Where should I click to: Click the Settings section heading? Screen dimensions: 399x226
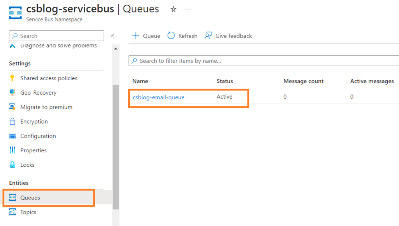(x=20, y=64)
